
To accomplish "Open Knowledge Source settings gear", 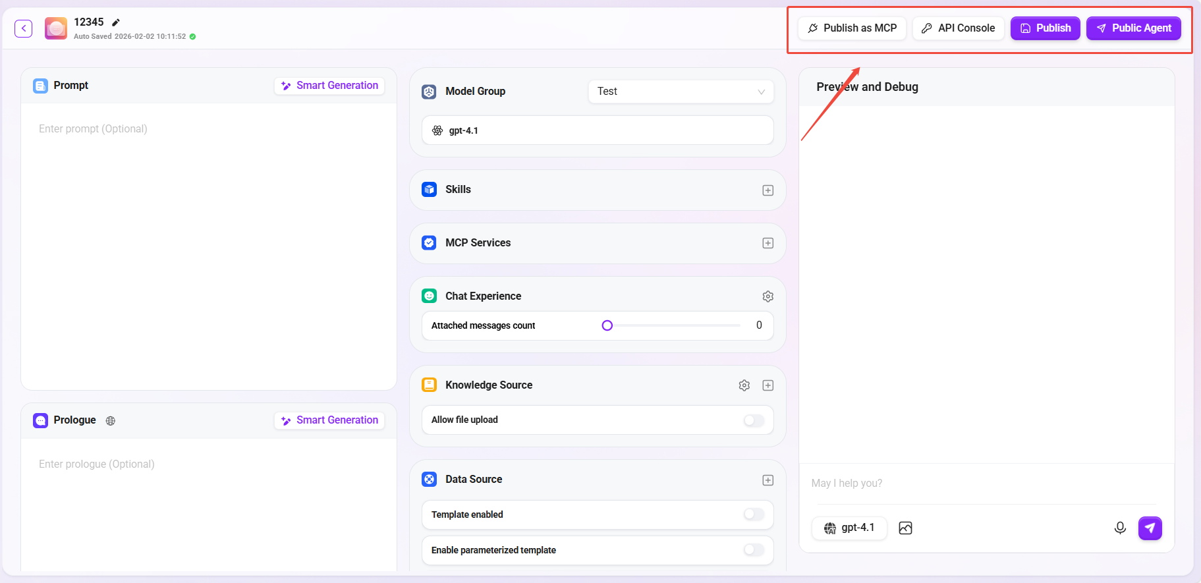I will click(744, 385).
